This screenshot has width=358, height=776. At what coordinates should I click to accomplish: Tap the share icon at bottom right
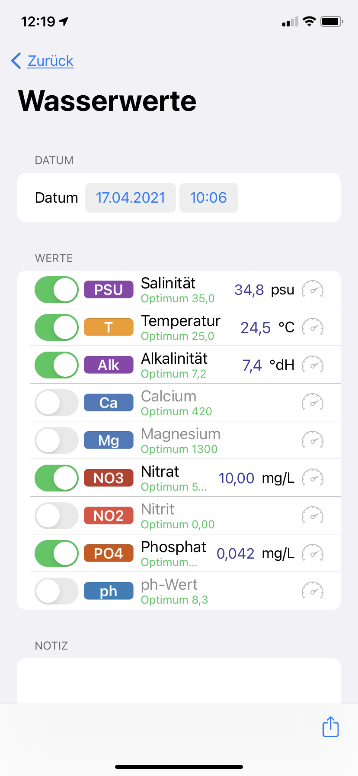[330, 727]
